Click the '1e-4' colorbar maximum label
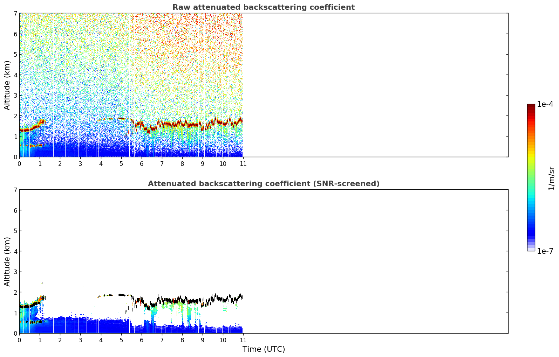The height and width of the screenshot is (357, 559). click(545, 104)
